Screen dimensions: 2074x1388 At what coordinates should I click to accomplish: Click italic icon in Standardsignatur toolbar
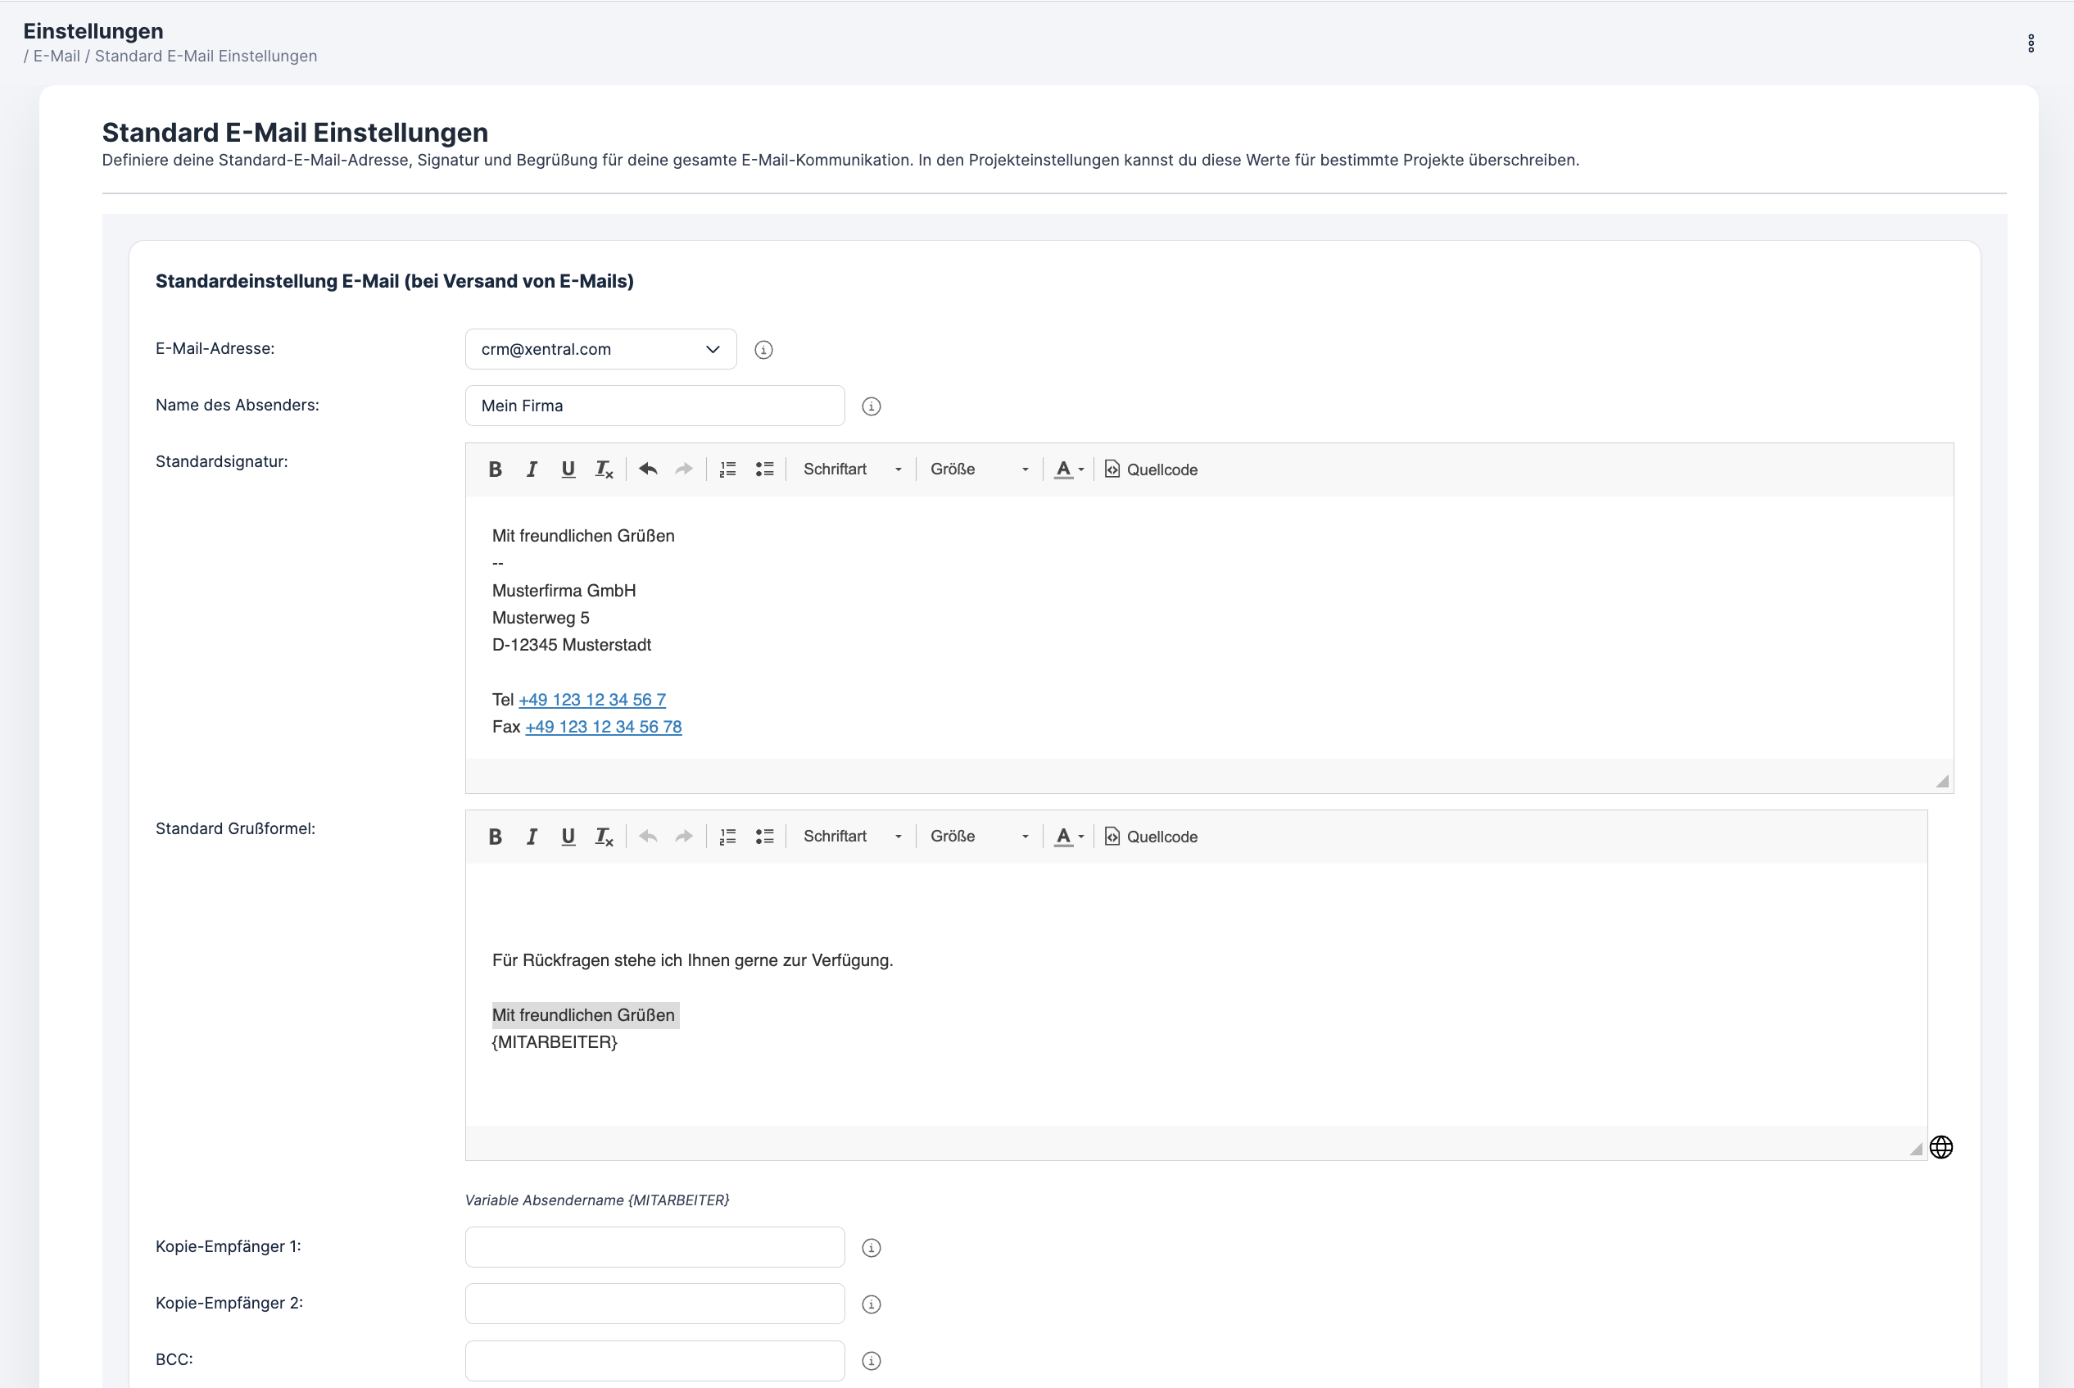point(531,469)
